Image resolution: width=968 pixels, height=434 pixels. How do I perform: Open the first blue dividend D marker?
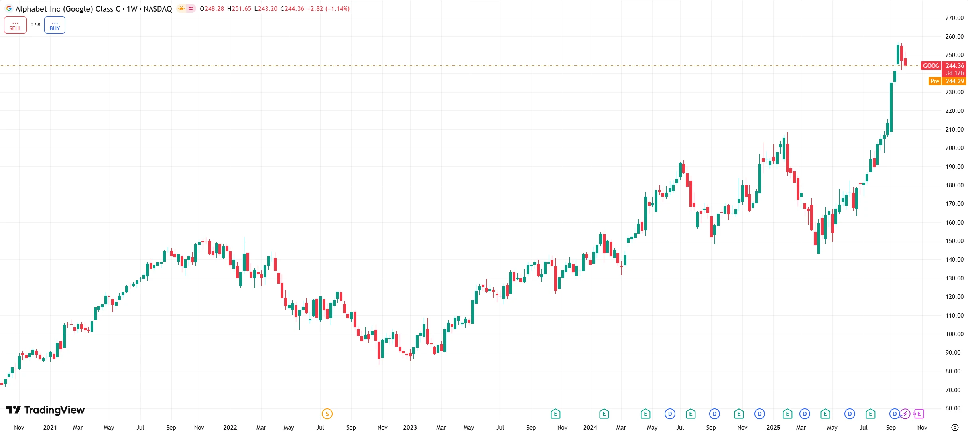[670, 414]
